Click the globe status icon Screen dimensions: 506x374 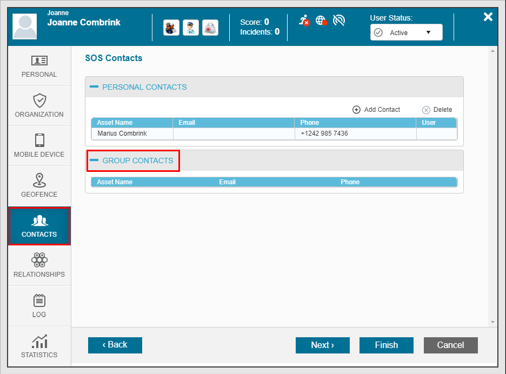[321, 21]
